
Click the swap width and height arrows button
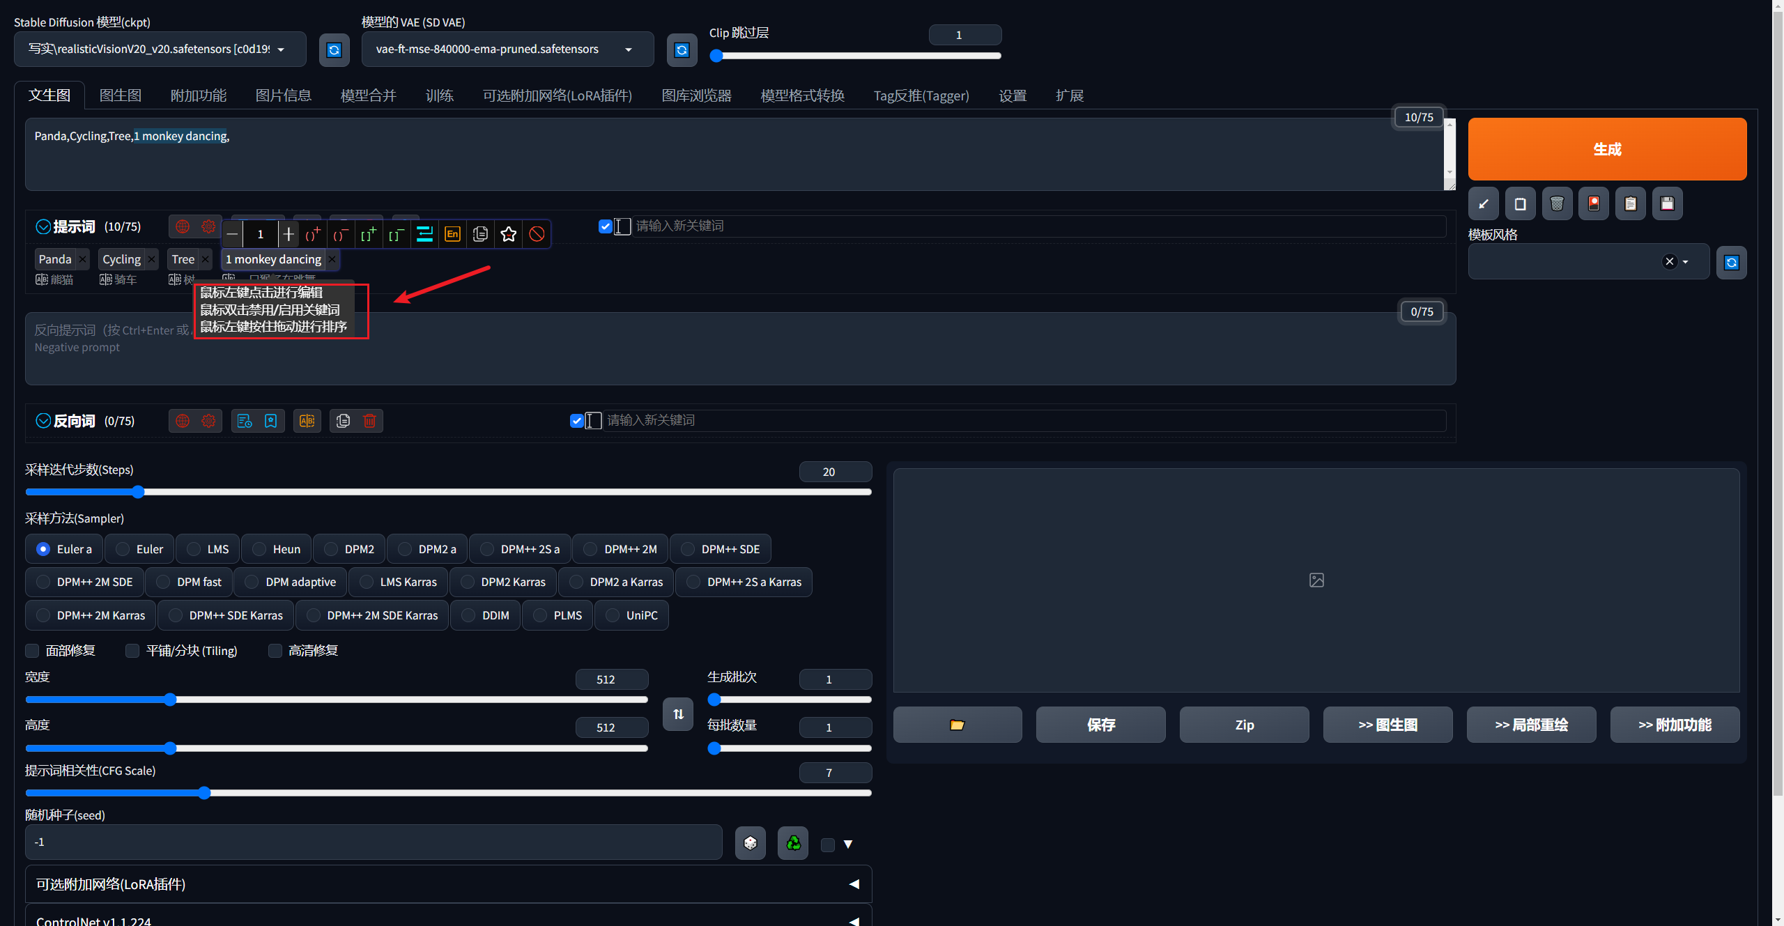point(678,714)
